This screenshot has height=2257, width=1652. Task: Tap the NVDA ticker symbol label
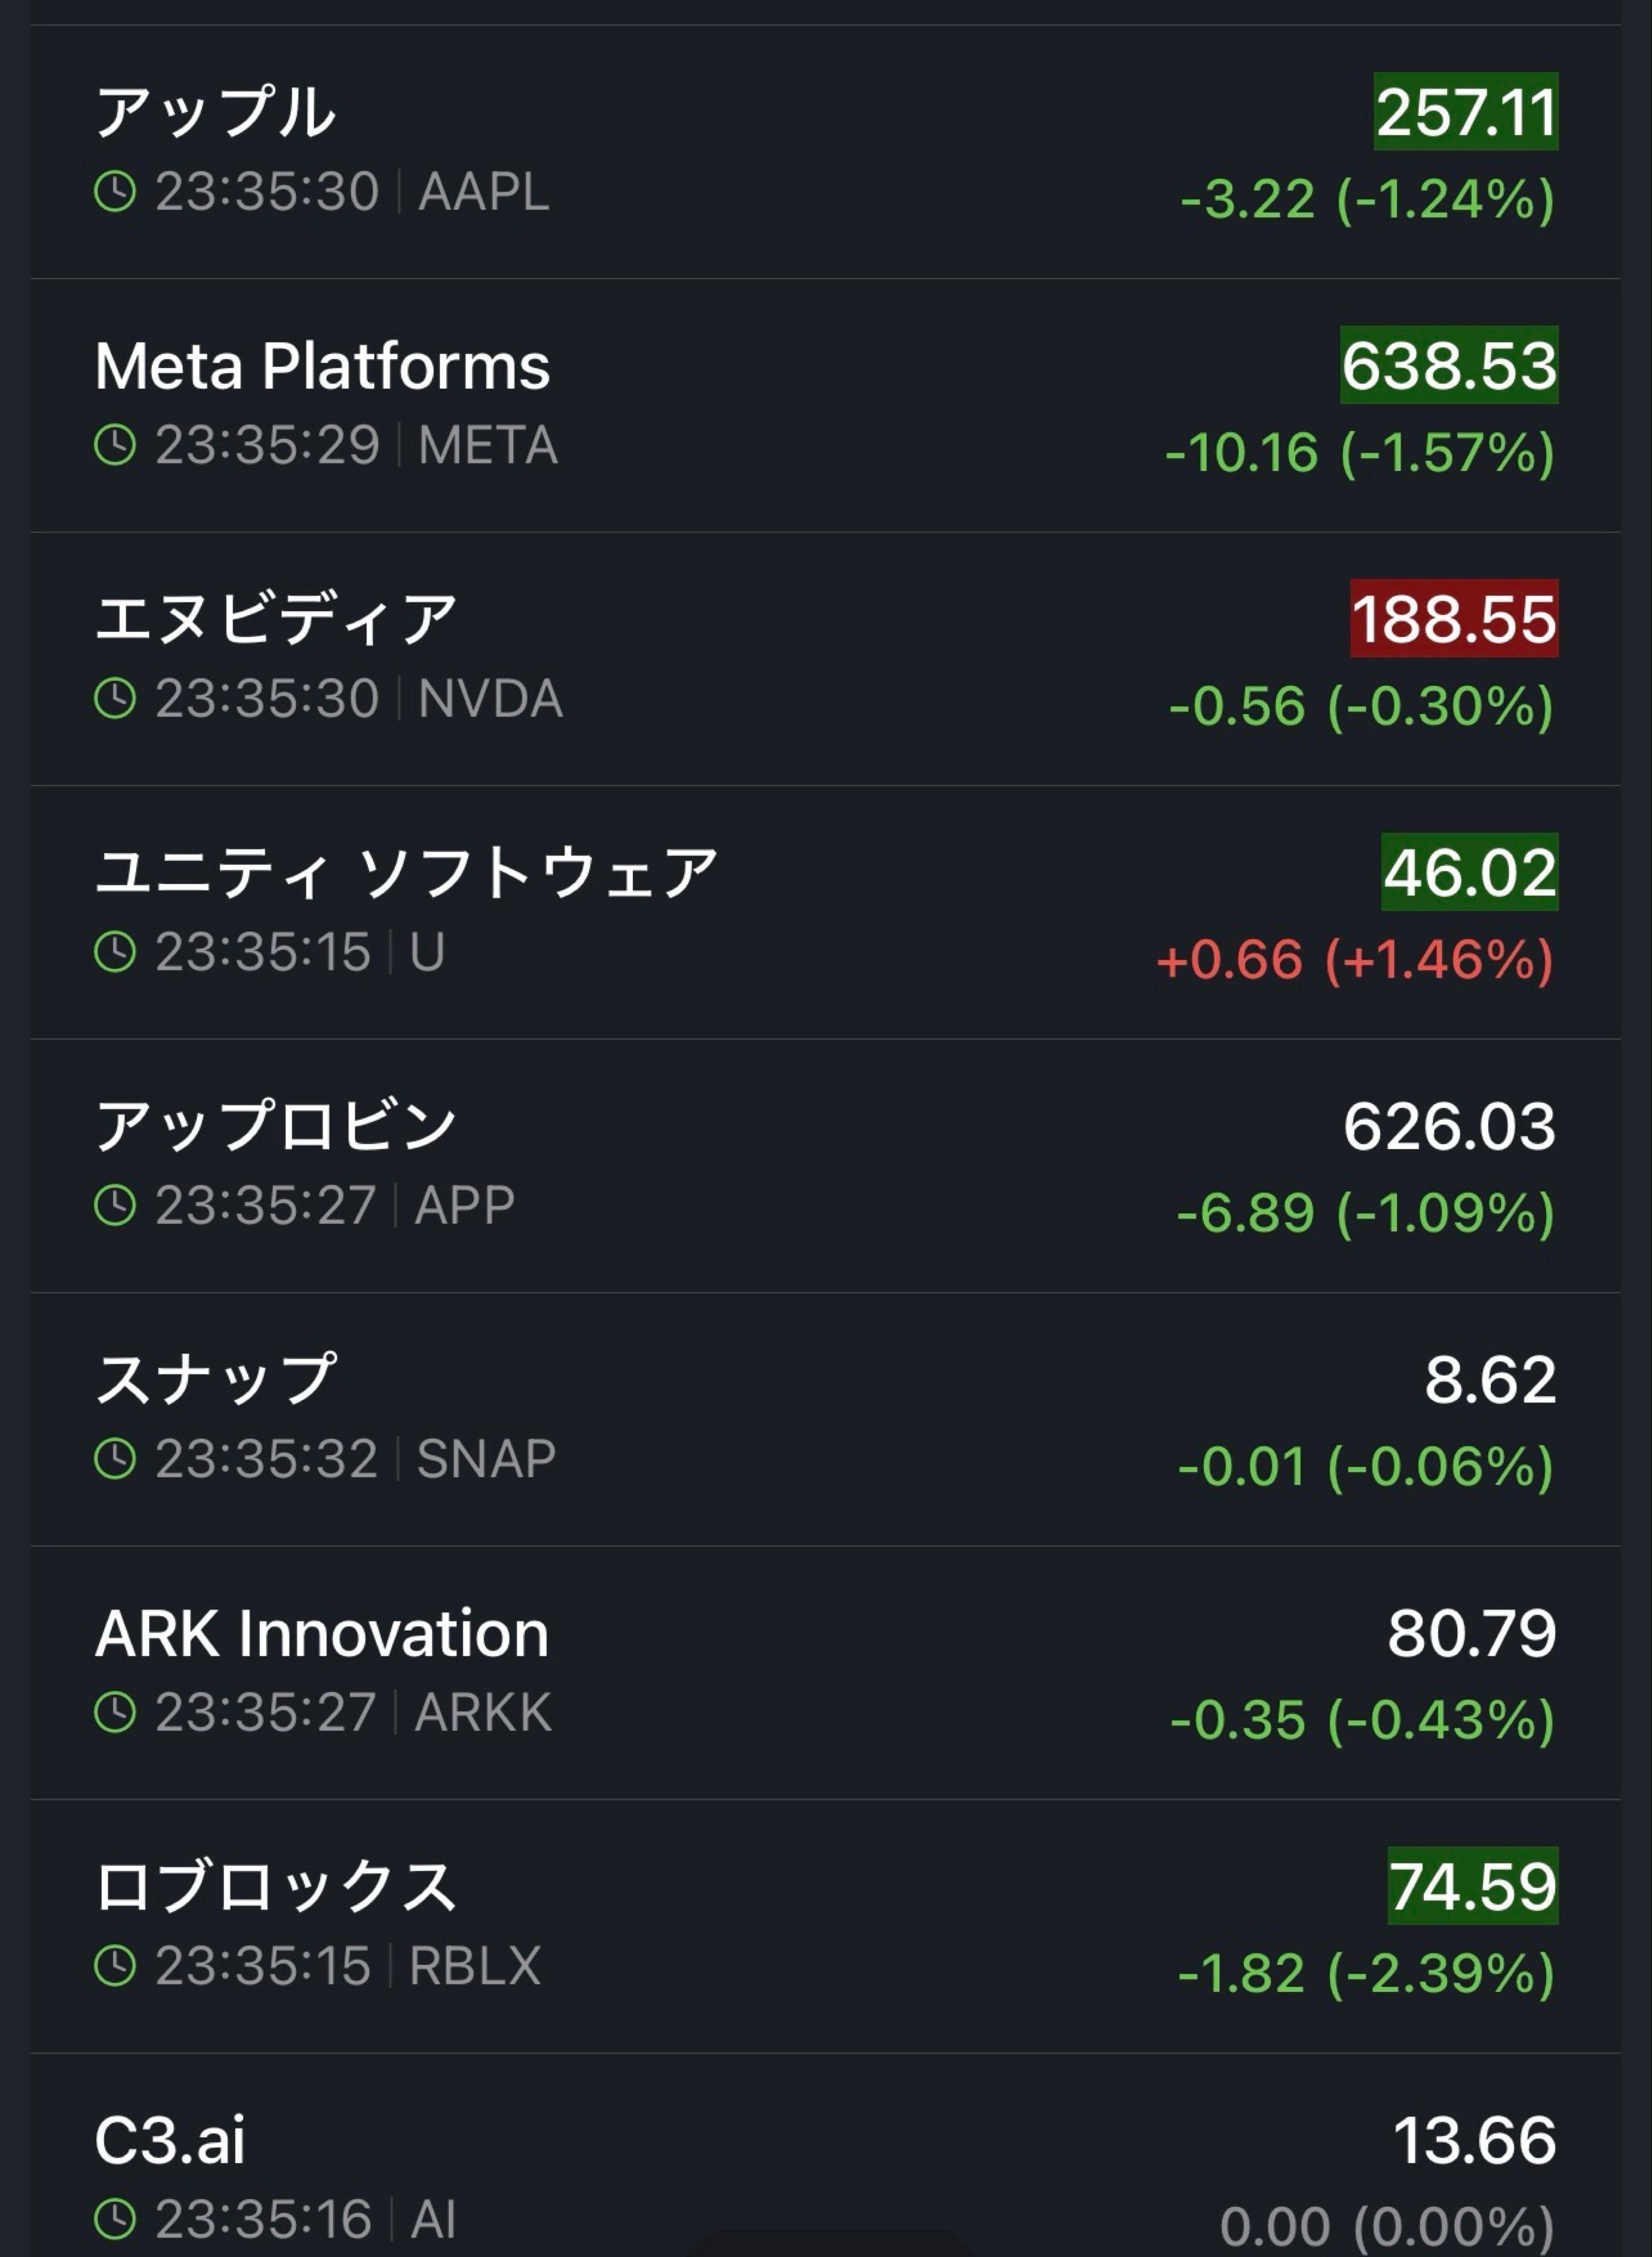point(490,698)
